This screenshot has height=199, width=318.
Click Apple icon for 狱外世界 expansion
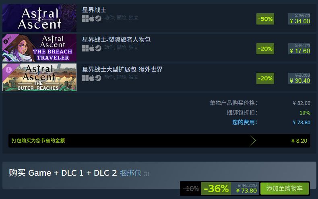[92, 78]
